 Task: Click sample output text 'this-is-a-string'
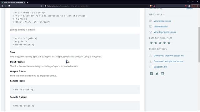point(24,106)
